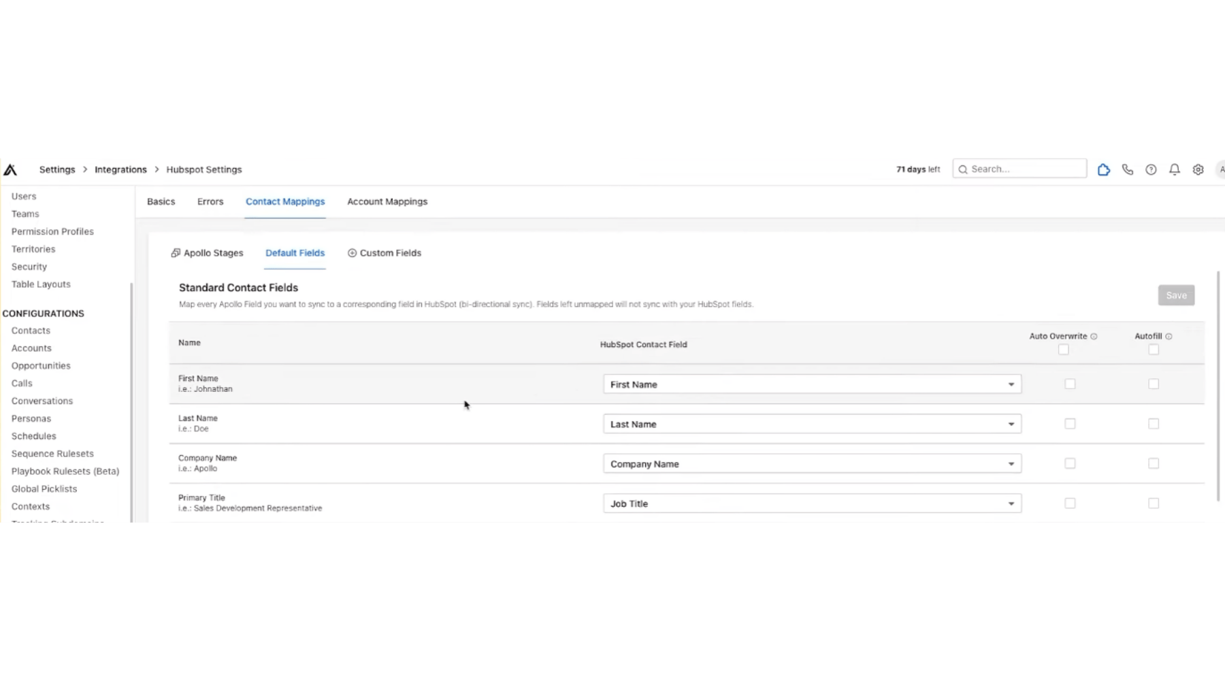This screenshot has width=1225, height=681.
Task: Open the settings gear icon
Action: pyautogui.click(x=1198, y=170)
